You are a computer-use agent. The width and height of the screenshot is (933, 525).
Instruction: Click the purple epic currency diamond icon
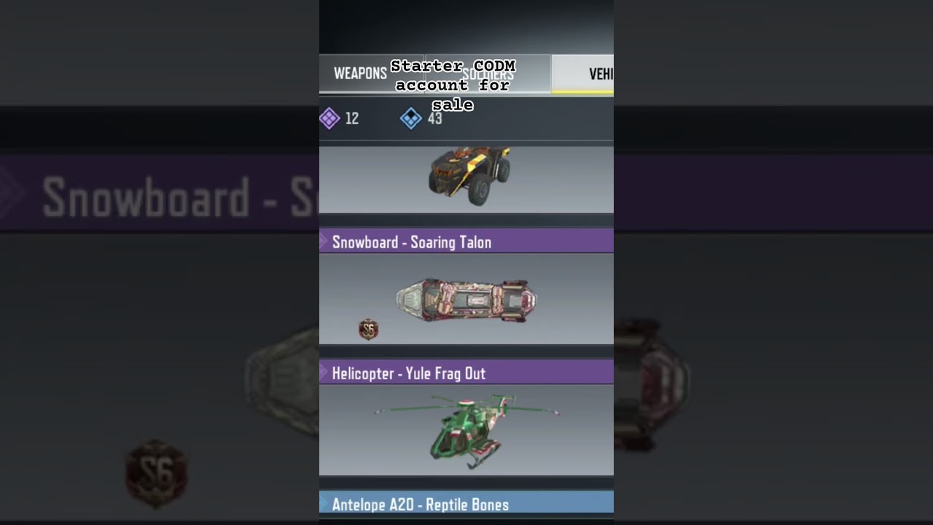point(329,118)
